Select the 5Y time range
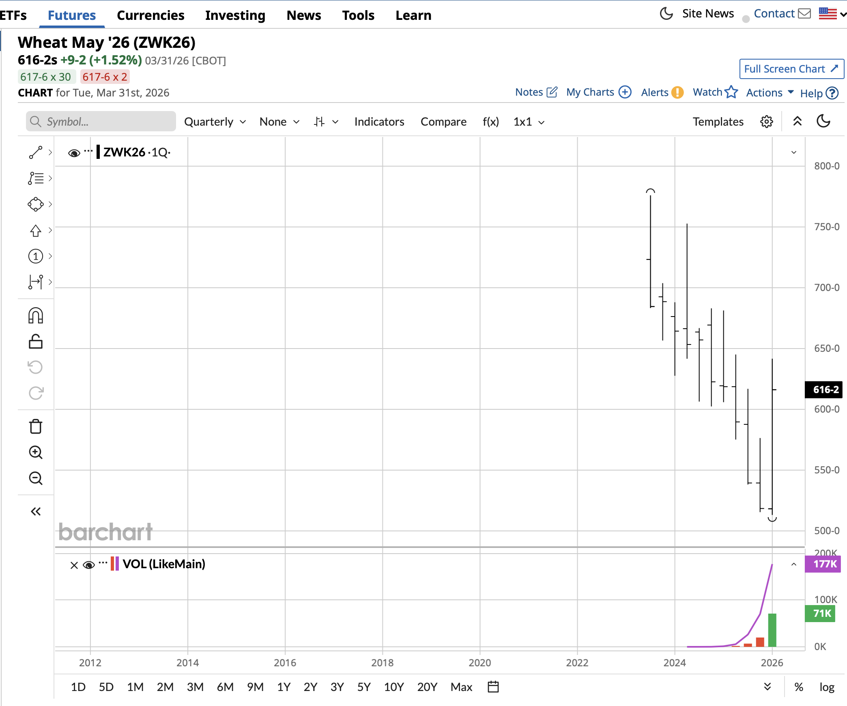The width and height of the screenshot is (847, 706). [x=364, y=687]
